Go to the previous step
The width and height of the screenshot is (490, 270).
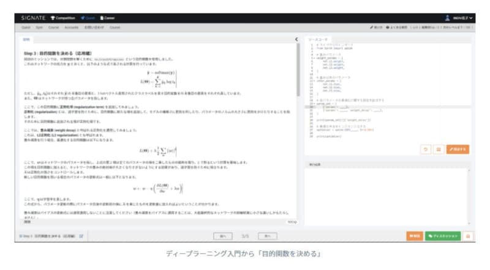click(x=222, y=235)
